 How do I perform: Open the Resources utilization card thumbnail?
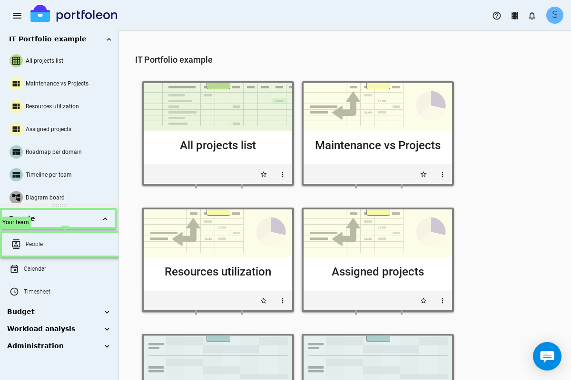tap(218, 233)
